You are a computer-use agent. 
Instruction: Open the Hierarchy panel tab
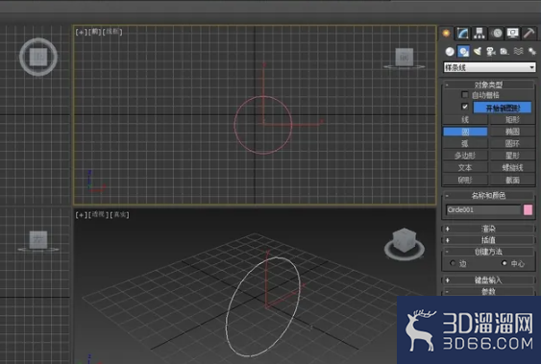[x=480, y=33]
